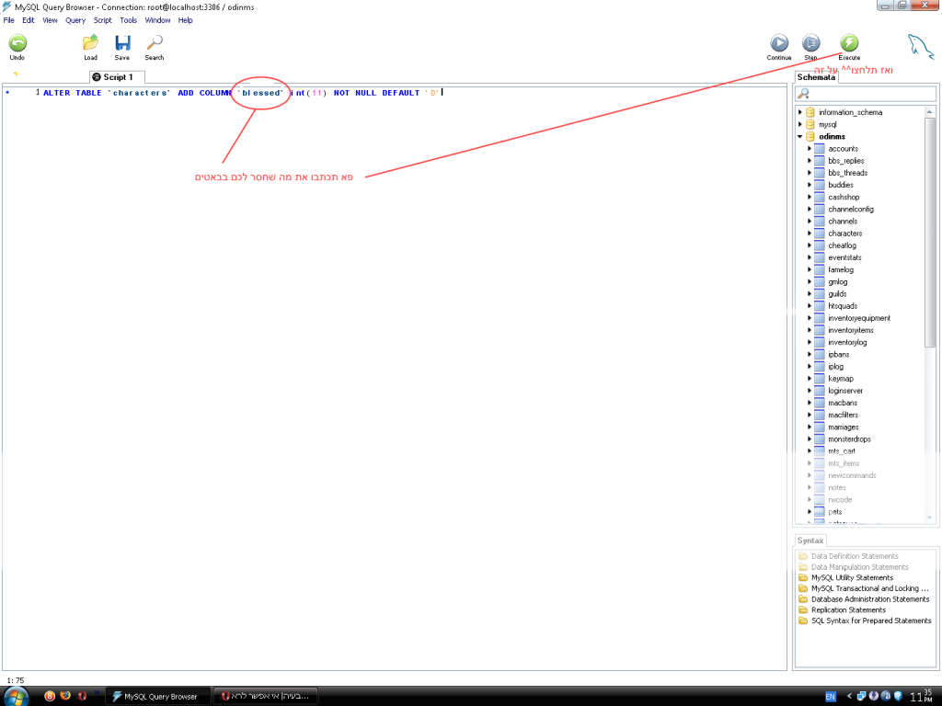Click the Windows Start button

pos(16,696)
